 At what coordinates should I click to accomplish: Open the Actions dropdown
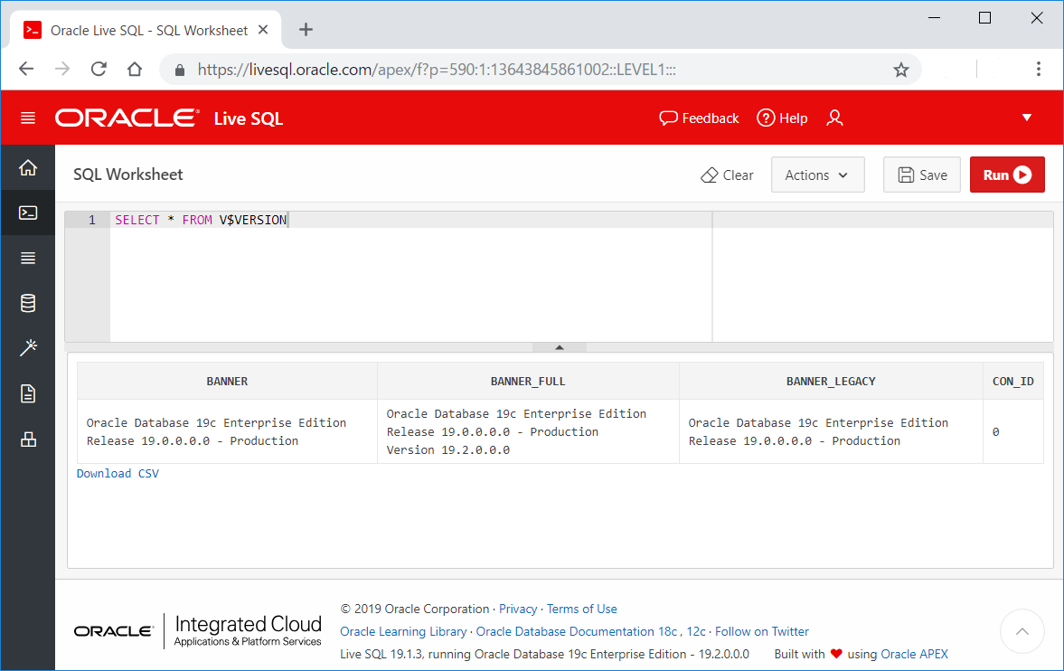point(817,175)
